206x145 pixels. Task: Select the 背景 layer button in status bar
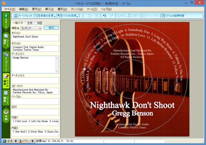[x=8, y=141]
